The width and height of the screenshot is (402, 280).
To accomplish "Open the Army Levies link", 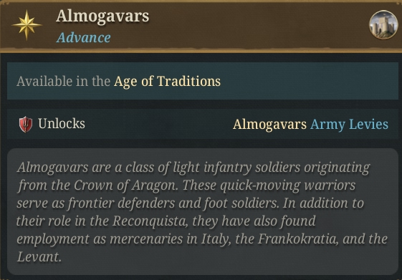I will point(349,125).
